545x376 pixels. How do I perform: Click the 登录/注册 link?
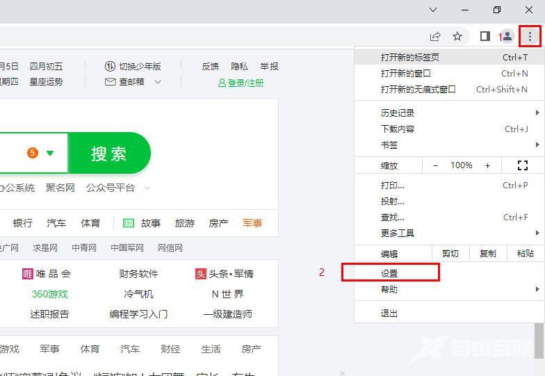click(x=241, y=83)
